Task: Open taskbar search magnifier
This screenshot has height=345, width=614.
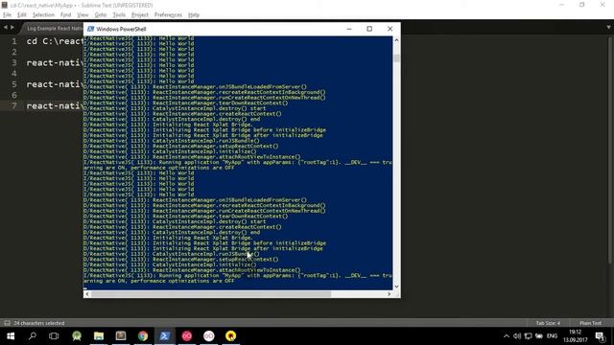Action: click(33, 336)
